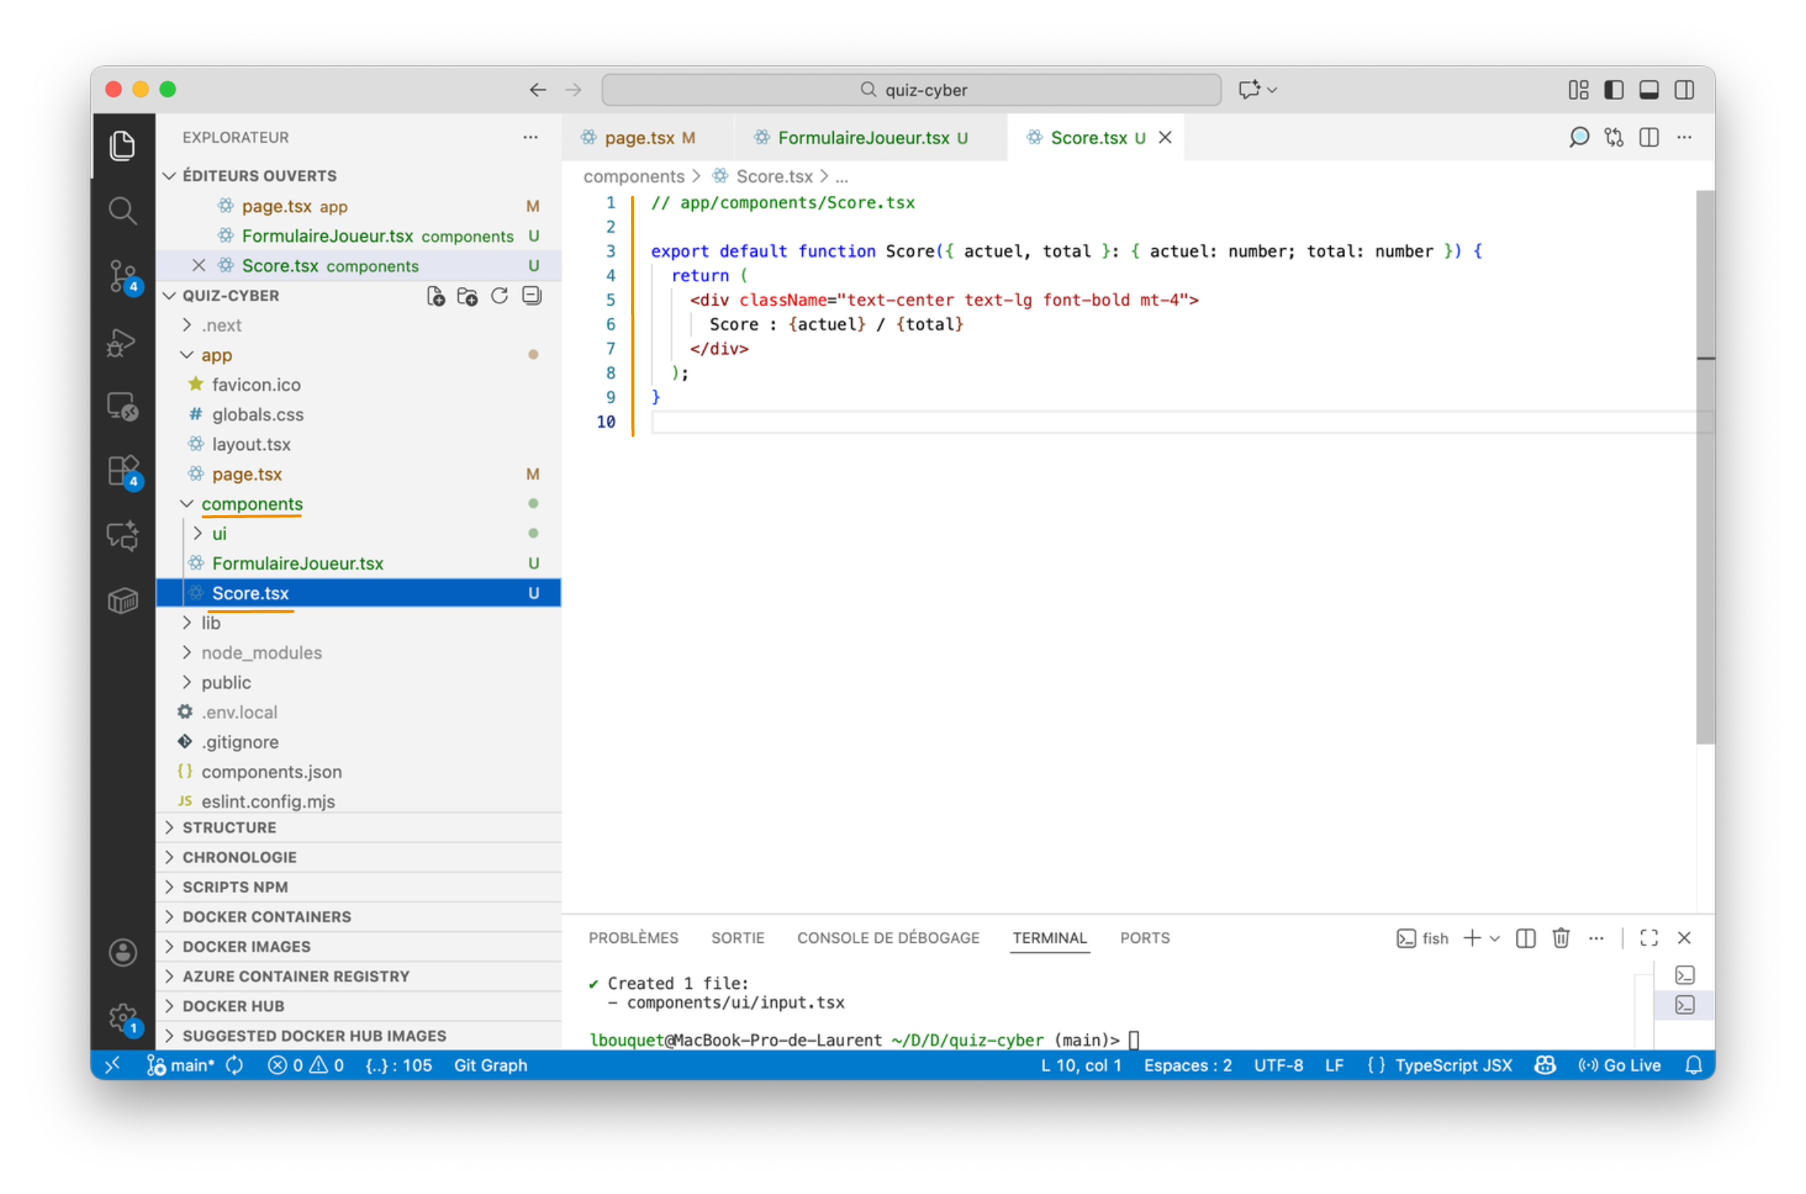Viewport: 1806px width, 1194px height.
Task: Toggle the bottom panel visibility
Action: [1650, 90]
